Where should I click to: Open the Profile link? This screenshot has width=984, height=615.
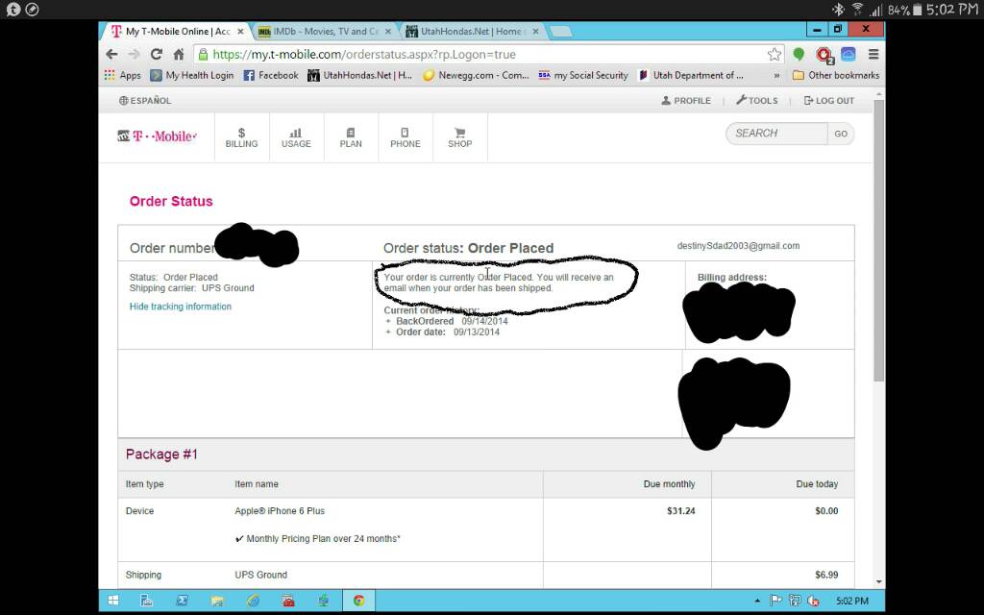click(686, 100)
